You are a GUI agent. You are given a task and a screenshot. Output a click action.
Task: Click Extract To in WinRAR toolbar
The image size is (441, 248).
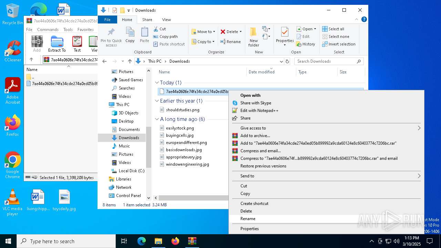(57, 44)
